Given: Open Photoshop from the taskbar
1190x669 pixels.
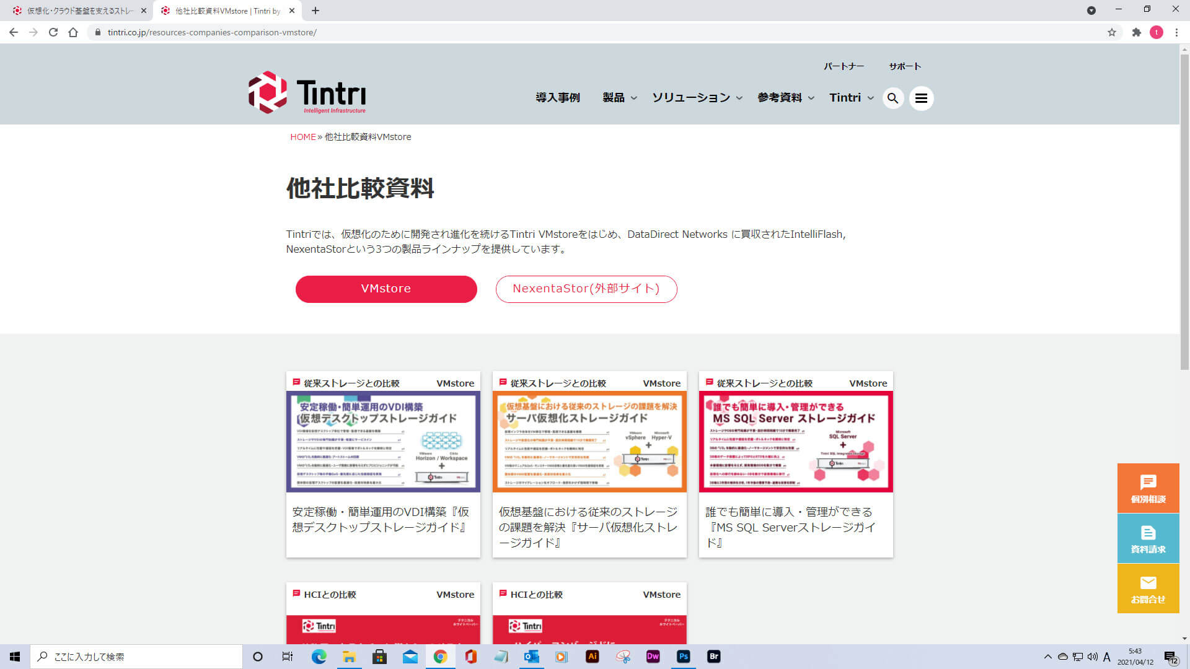Looking at the screenshot, I should (683, 657).
